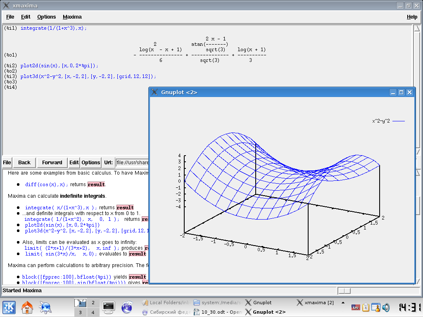423x317 pixels.
Task: Open the Maxima menu
Action: pyautogui.click(x=72, y=17)
